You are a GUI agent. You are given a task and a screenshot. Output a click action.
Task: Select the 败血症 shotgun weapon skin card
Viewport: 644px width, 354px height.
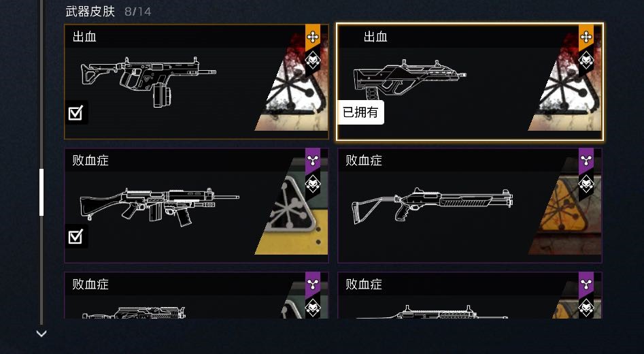(x=470, y=206)
